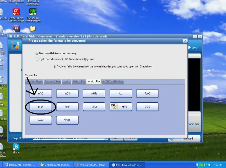Open Help in Total Video Converter
226x168 pixels.
click(193, 48)
